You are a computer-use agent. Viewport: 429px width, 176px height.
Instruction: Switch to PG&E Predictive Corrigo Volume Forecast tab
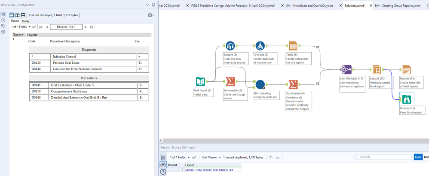(233, 6)
